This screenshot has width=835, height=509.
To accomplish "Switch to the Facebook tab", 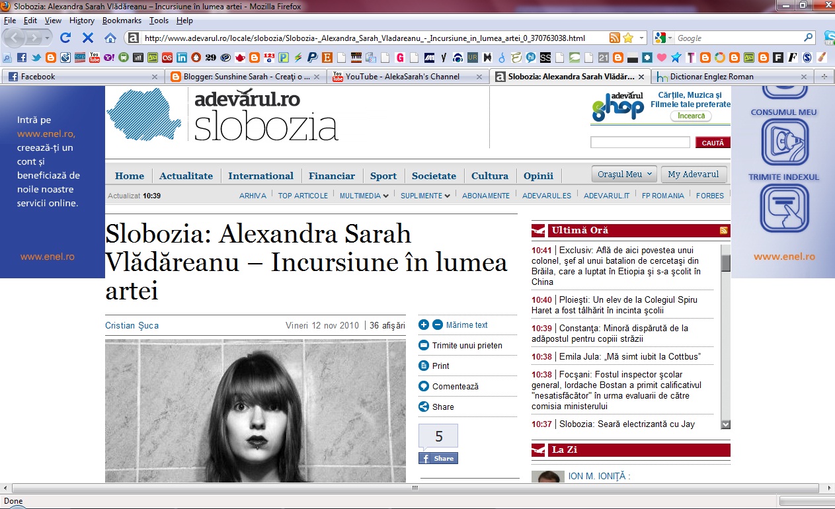I will [x=83, y=77].
